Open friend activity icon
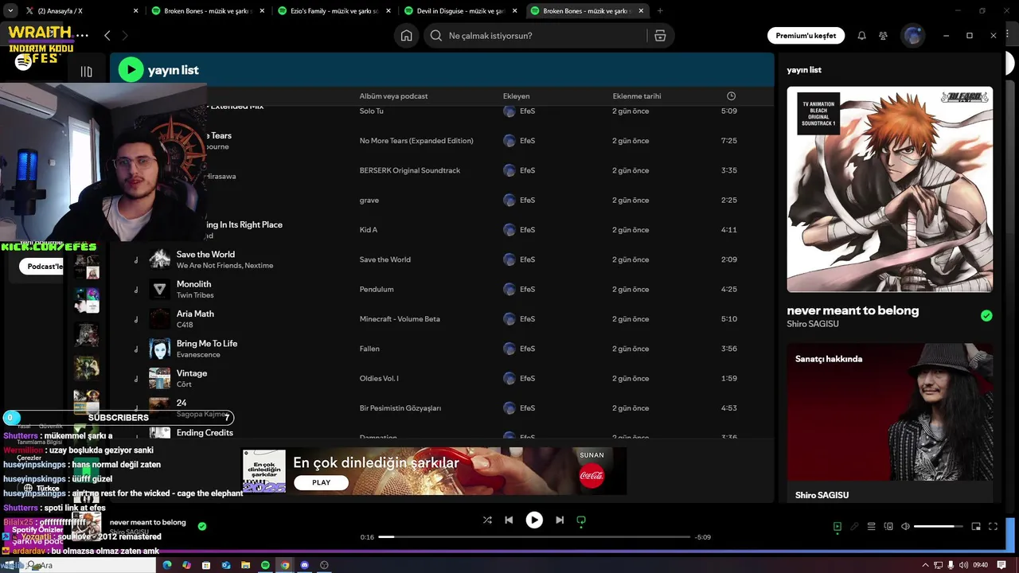1019x573 pixels. pyautogui.click(x=883, y=36)
